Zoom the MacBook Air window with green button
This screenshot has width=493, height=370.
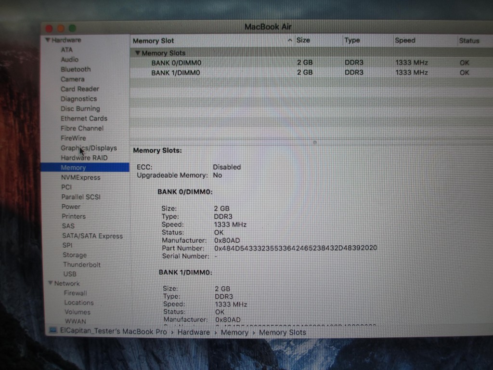(x=72, y=28)
